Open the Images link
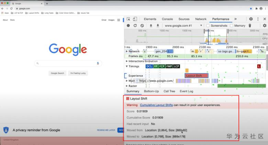The width and height of the screenshot is (268, 145). coord(111,20)
